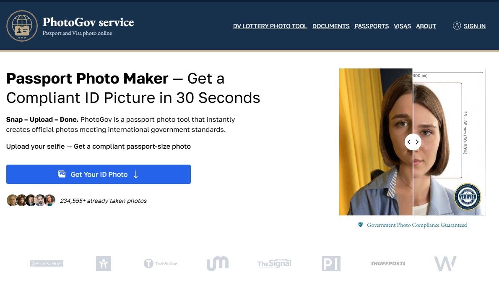Click the shield icon by Compliance Guaranteed
Screen dimensions: 499x299
pyautogui.click(x=360, y=225)
